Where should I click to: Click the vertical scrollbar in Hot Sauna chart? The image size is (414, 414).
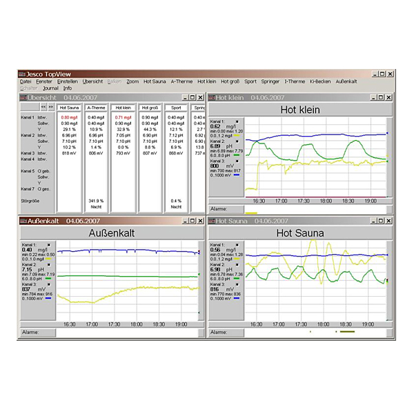click(x=389, y=281)
